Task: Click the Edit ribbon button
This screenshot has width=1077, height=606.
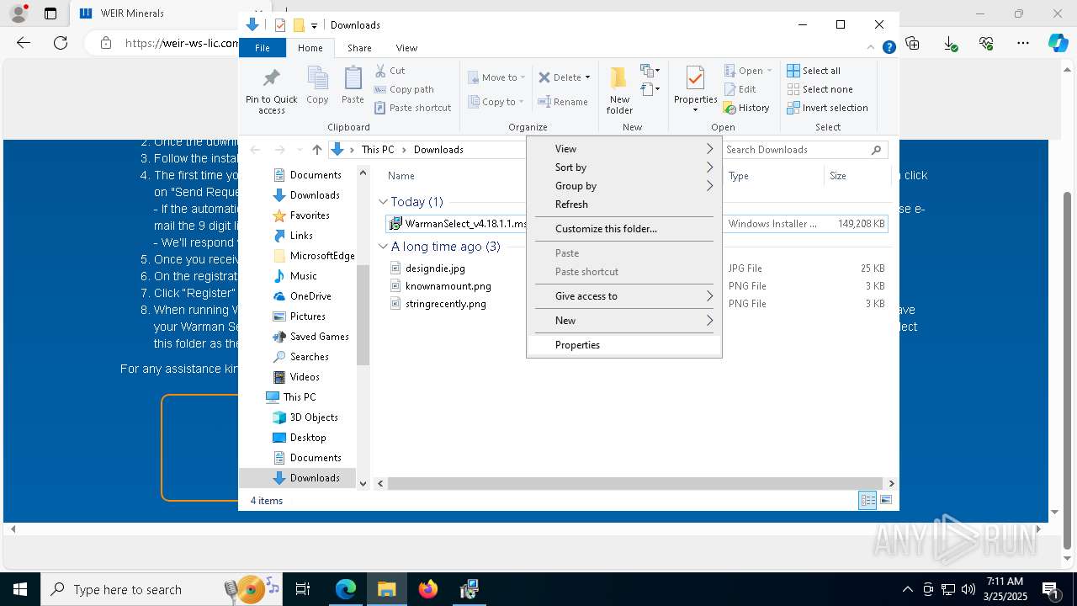Action: tap(740, 89)
